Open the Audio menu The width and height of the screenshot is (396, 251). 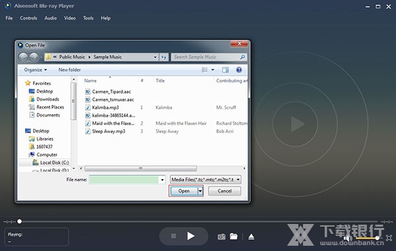click(51, 18)
